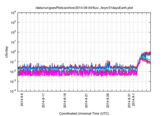Select the 2014-8-21 date tick label
Image resolution: width=166 pixels, height=116 pixels.
click(86, 102)
